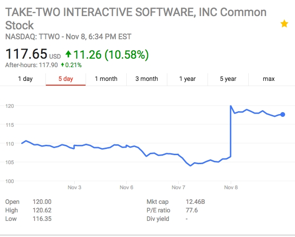Click the green up arrow beside 11.26
The width and height of the screenshot is (295, 237).
tap(68, 55)
